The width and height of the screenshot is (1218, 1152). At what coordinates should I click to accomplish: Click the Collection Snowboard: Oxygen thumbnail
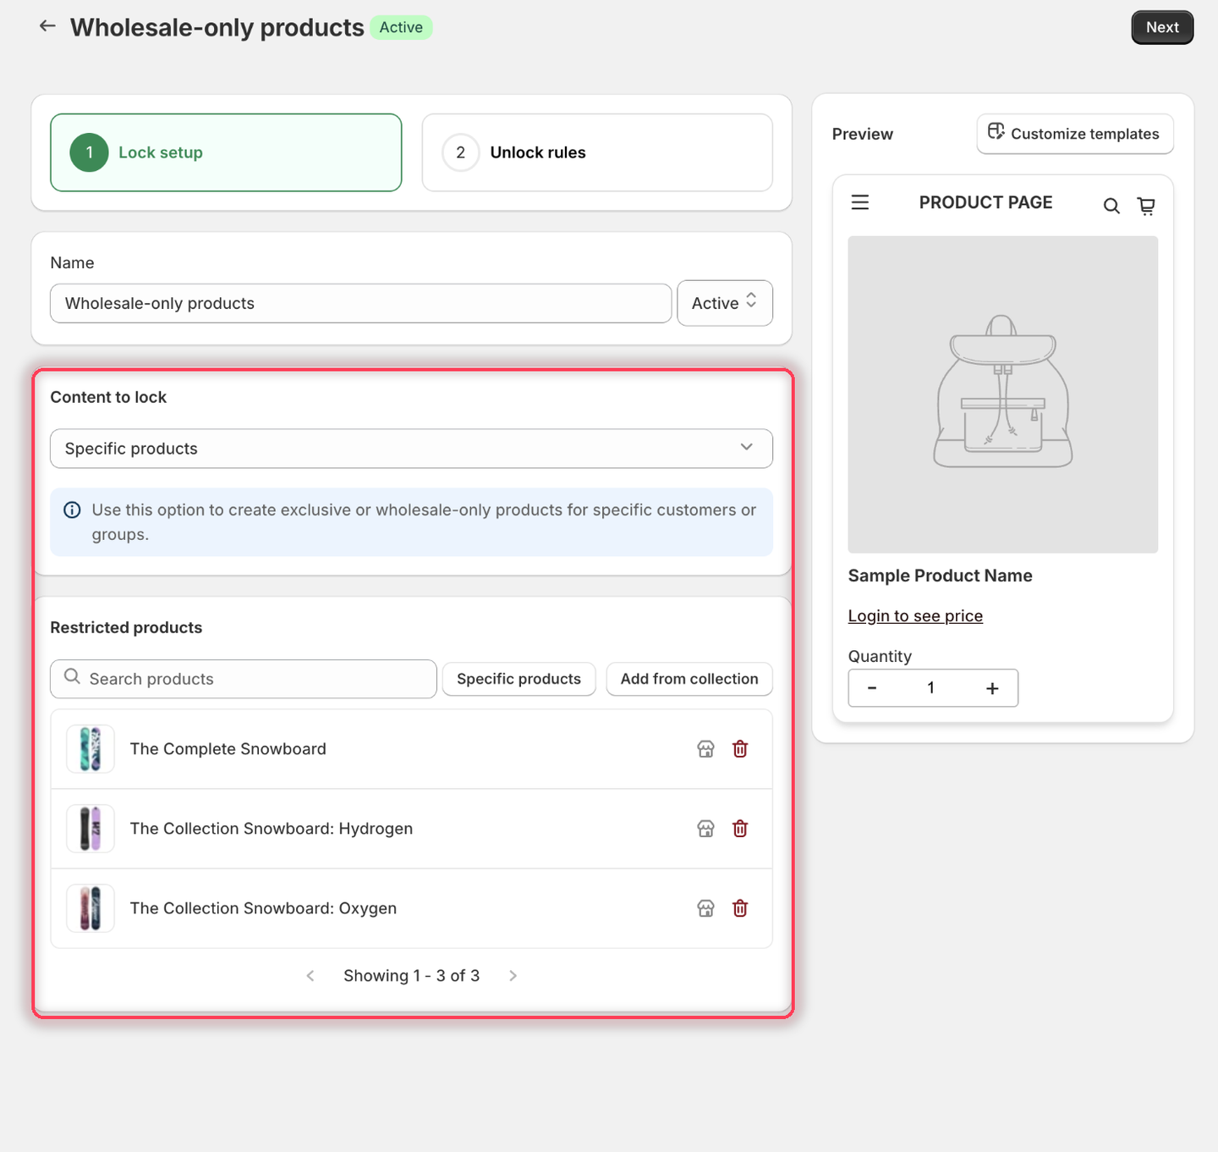click(91, 908)
